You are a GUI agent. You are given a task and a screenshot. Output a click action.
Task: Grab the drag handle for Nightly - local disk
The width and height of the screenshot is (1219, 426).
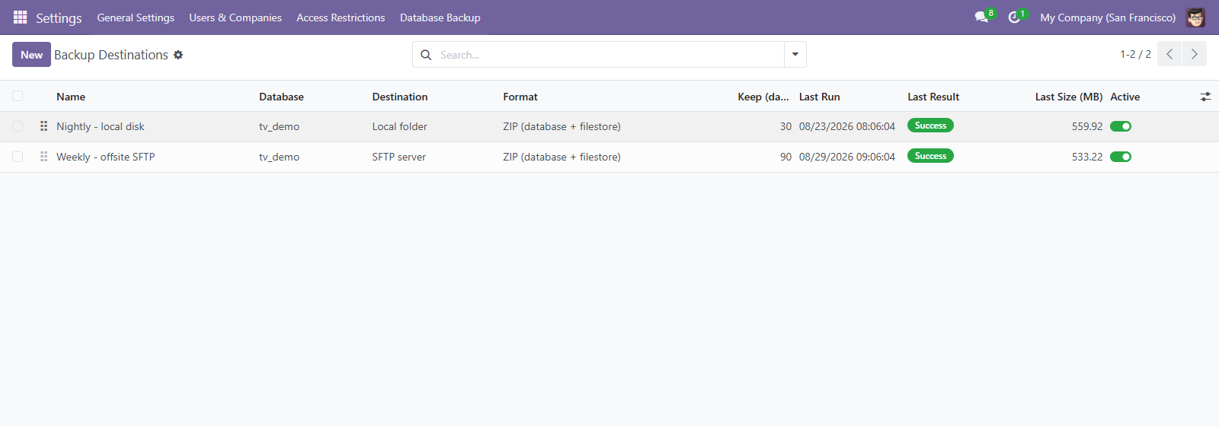[x=43, y=126]
